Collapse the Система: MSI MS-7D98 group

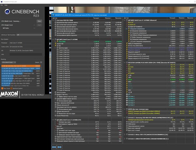(53, 20)
